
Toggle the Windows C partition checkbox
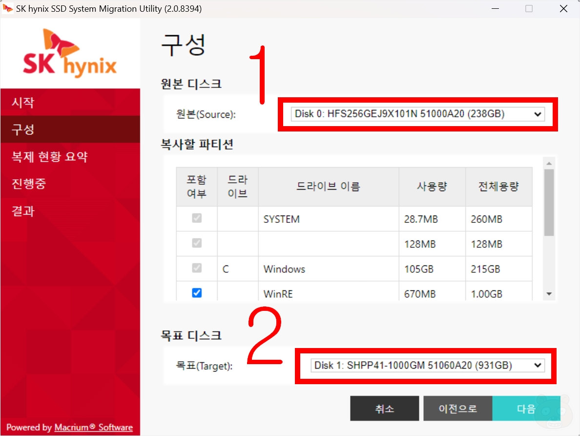click(x=197, y=268)
